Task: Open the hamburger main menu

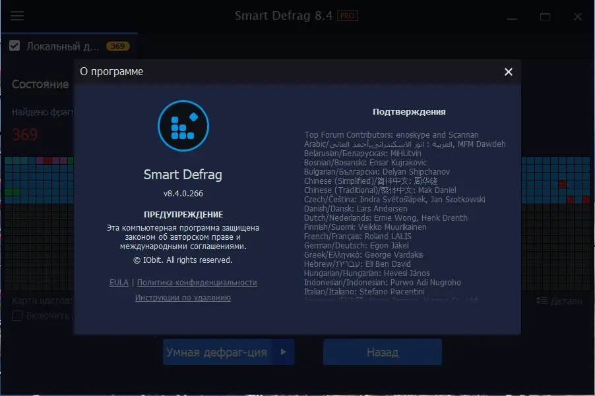Action: (x=17, y=16)
